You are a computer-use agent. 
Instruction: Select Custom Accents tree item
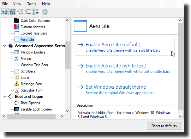(33, 27)
